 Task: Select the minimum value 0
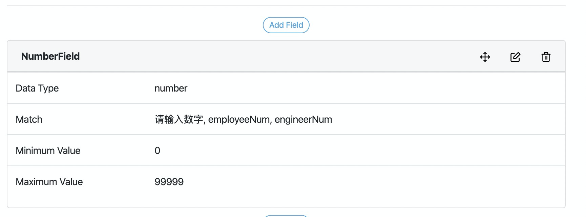(x=158, y=151)
